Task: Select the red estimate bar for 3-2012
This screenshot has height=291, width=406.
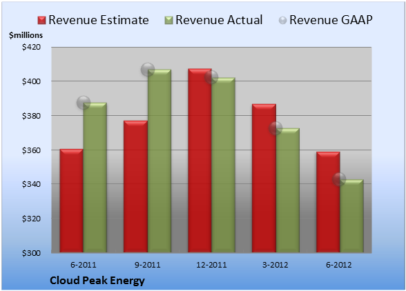Action: [264, 178]
